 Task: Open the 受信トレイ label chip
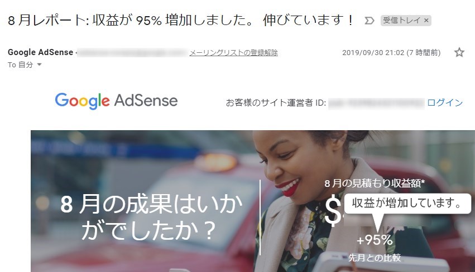coord(402,20)
